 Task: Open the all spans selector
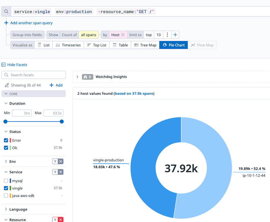(x=88, y=35)
